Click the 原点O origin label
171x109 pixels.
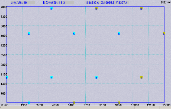point(4,105)
